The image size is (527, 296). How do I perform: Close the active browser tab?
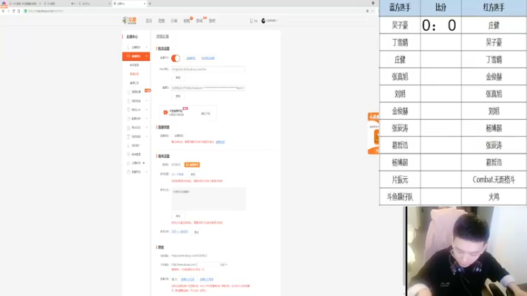(x=144, y=3)
